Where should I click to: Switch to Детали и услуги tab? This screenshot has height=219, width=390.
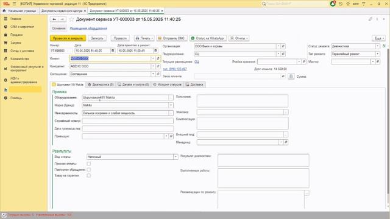click(x=133, y=85)
